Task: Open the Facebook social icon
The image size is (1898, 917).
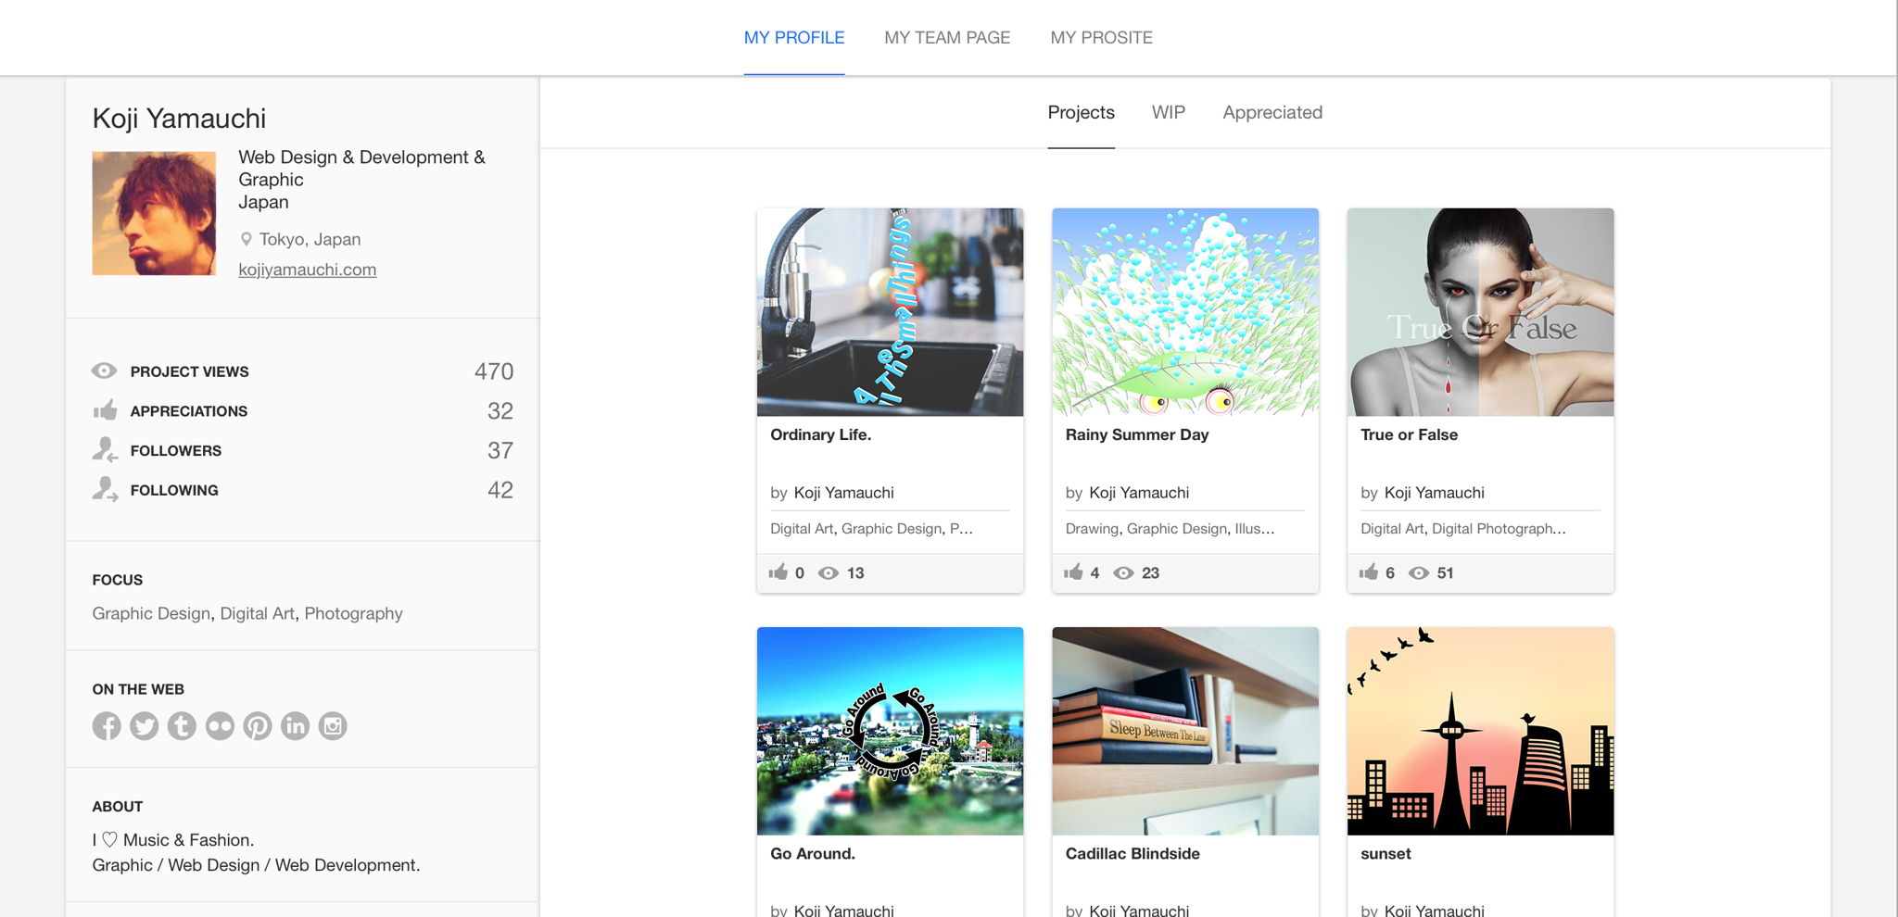Action: (x=107, y=726)
